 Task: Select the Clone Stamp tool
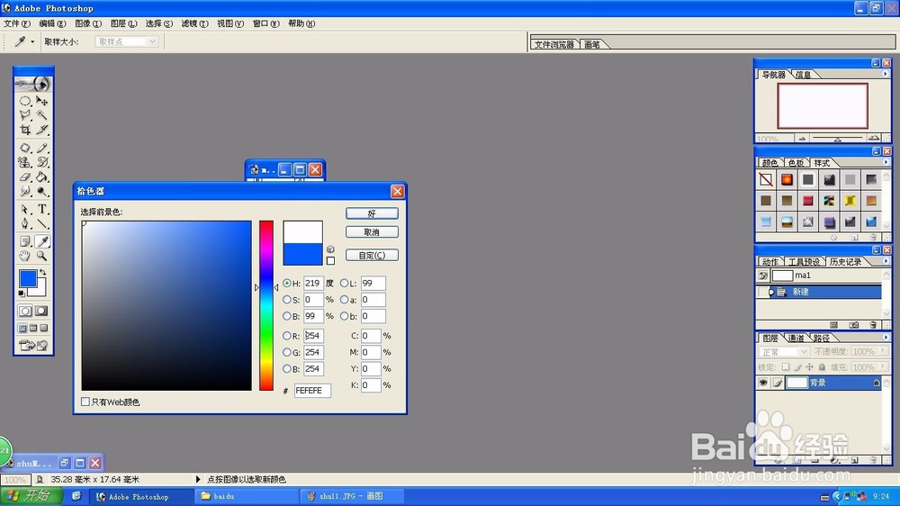coord(25,163)
